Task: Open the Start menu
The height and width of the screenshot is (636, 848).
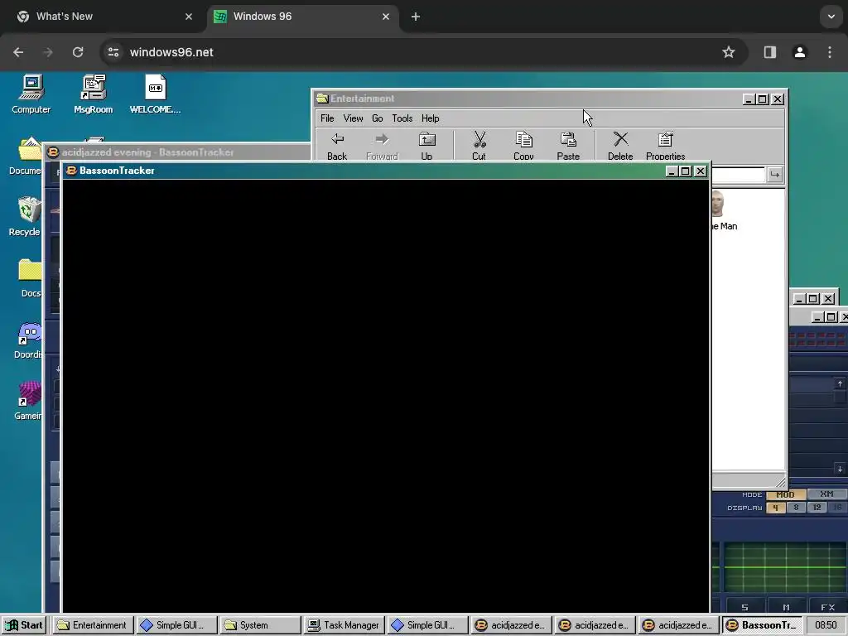Action: pyautogui.click(x=24, y=625)
